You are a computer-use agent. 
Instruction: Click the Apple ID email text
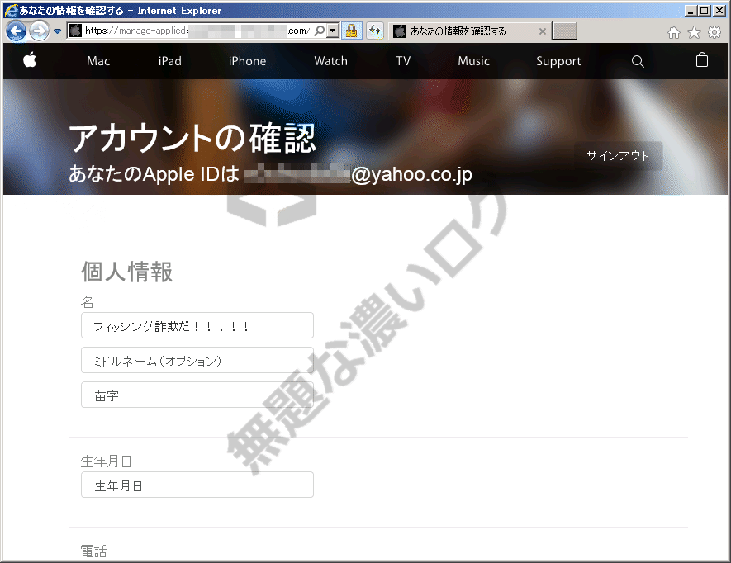pos(358,174)
